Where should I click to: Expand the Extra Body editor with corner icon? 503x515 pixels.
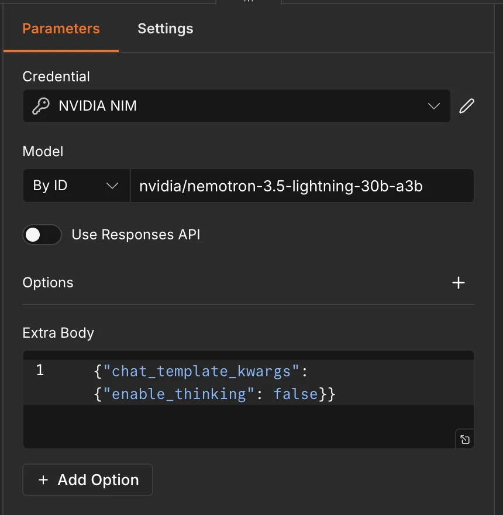tap(464, 439)
